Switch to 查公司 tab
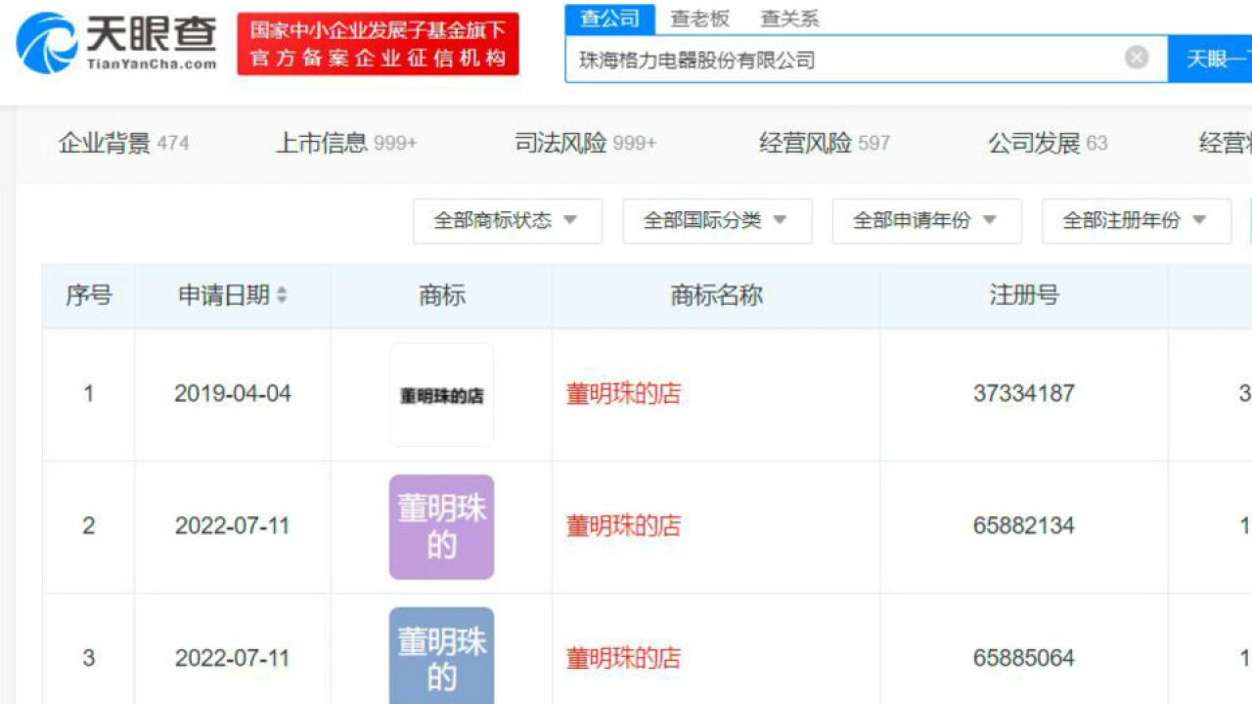The image size is (1252, 704). tap(609, 18)
